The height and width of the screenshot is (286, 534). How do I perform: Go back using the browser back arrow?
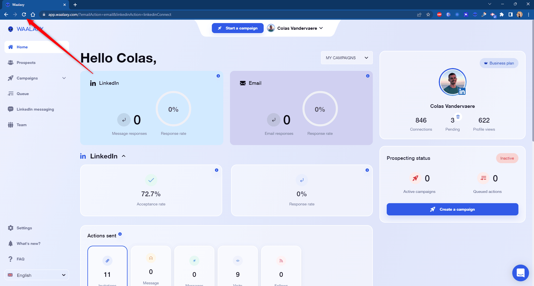[6, 14]
